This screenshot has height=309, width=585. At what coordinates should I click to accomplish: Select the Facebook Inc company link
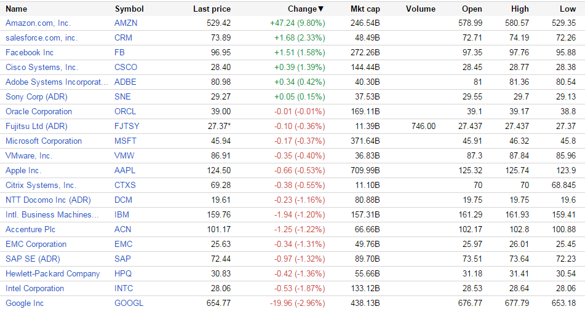30,52
